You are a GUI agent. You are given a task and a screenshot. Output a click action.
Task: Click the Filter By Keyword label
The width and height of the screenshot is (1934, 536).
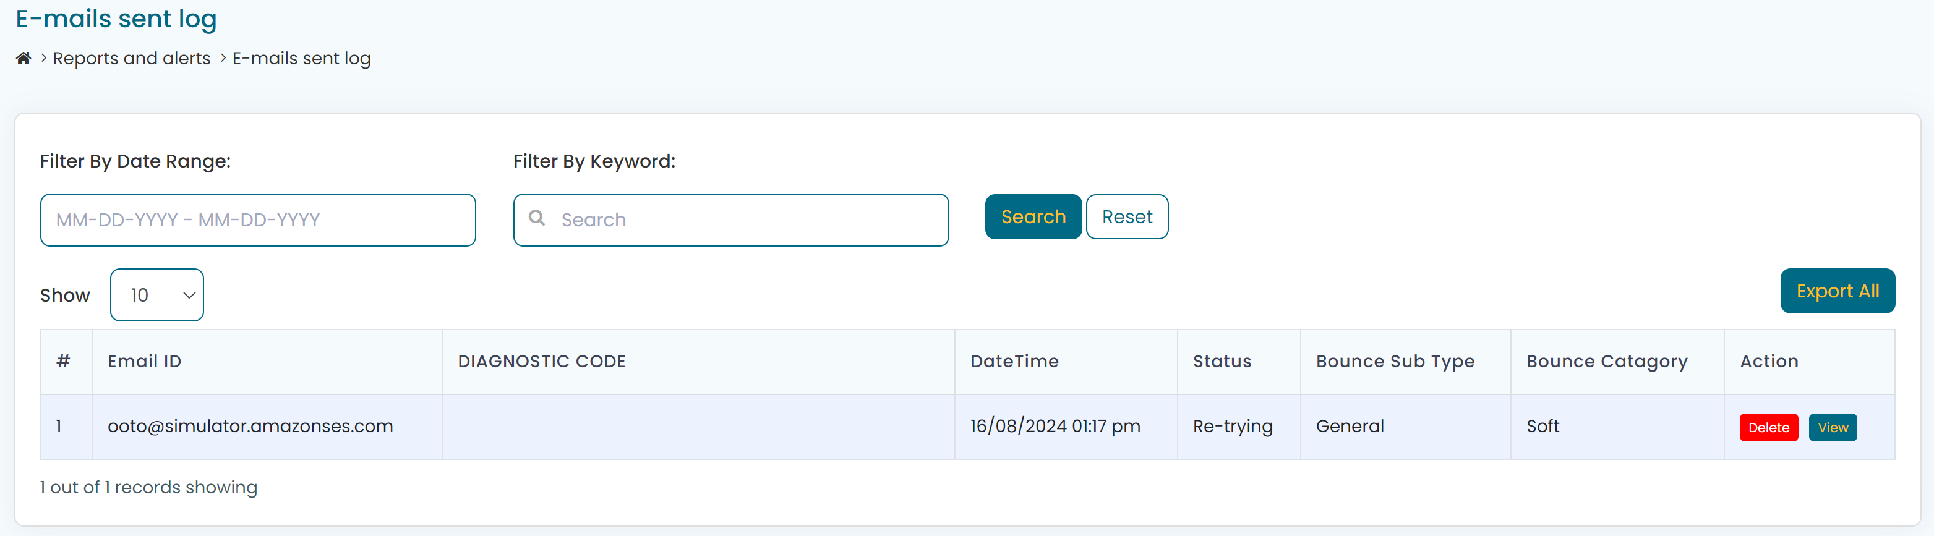point(594,161)
